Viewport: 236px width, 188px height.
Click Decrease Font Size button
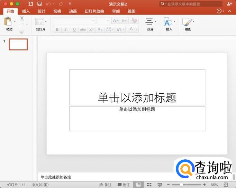124,21
